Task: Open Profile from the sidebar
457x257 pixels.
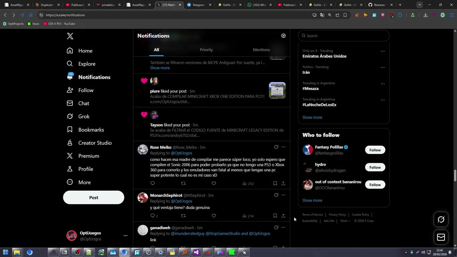Action: coord(80,169)
